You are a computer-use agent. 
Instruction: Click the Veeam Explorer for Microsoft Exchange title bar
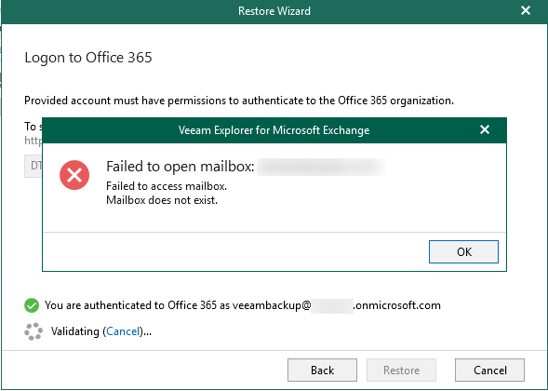[x=274, y=130]
